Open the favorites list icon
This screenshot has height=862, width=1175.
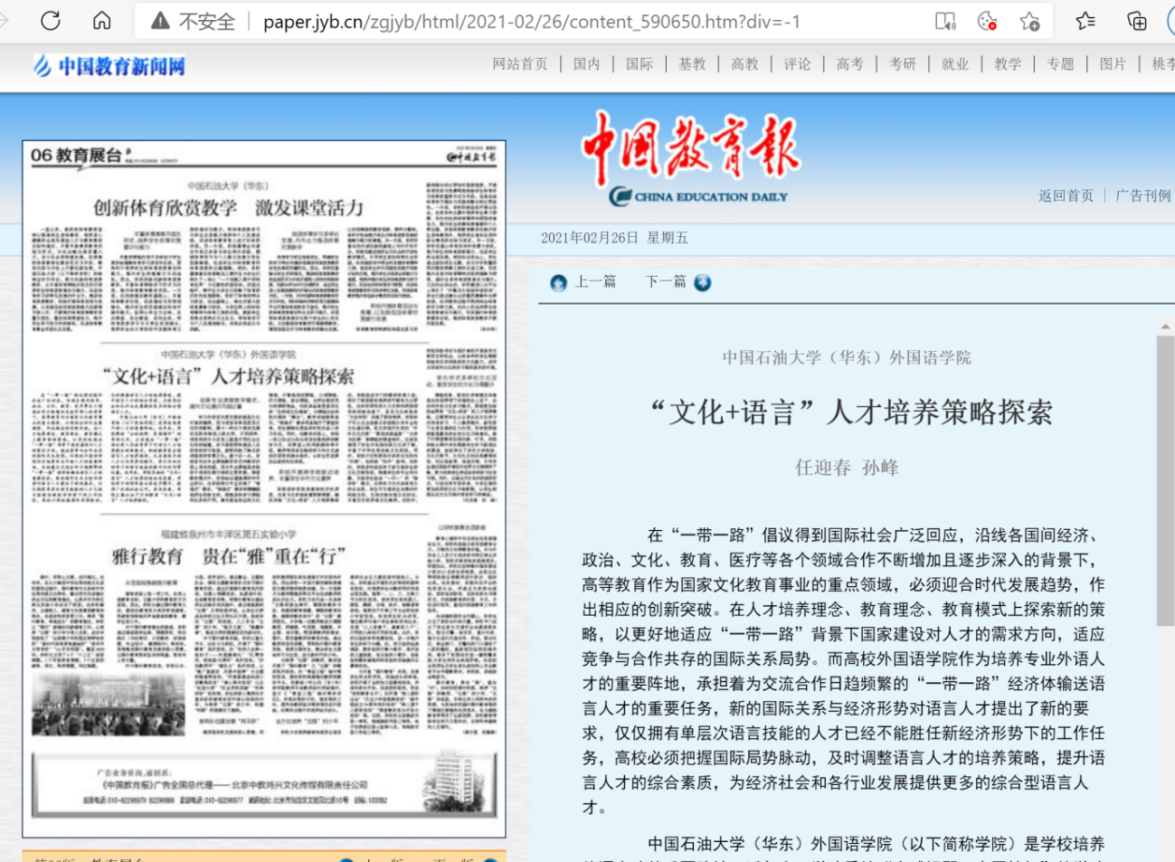point(1085,22)
